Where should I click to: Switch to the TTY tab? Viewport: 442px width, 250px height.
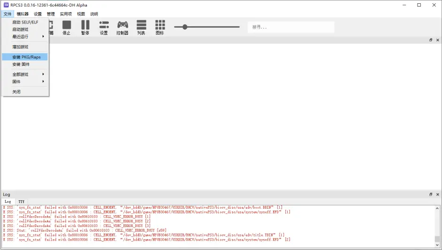pos(22,202)
